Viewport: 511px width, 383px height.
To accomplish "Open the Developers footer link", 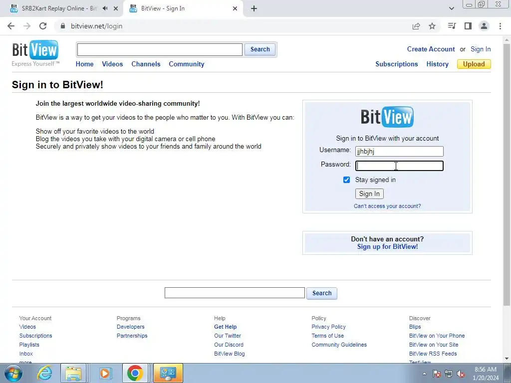I will pyautogui.click(x=130, y=327).
